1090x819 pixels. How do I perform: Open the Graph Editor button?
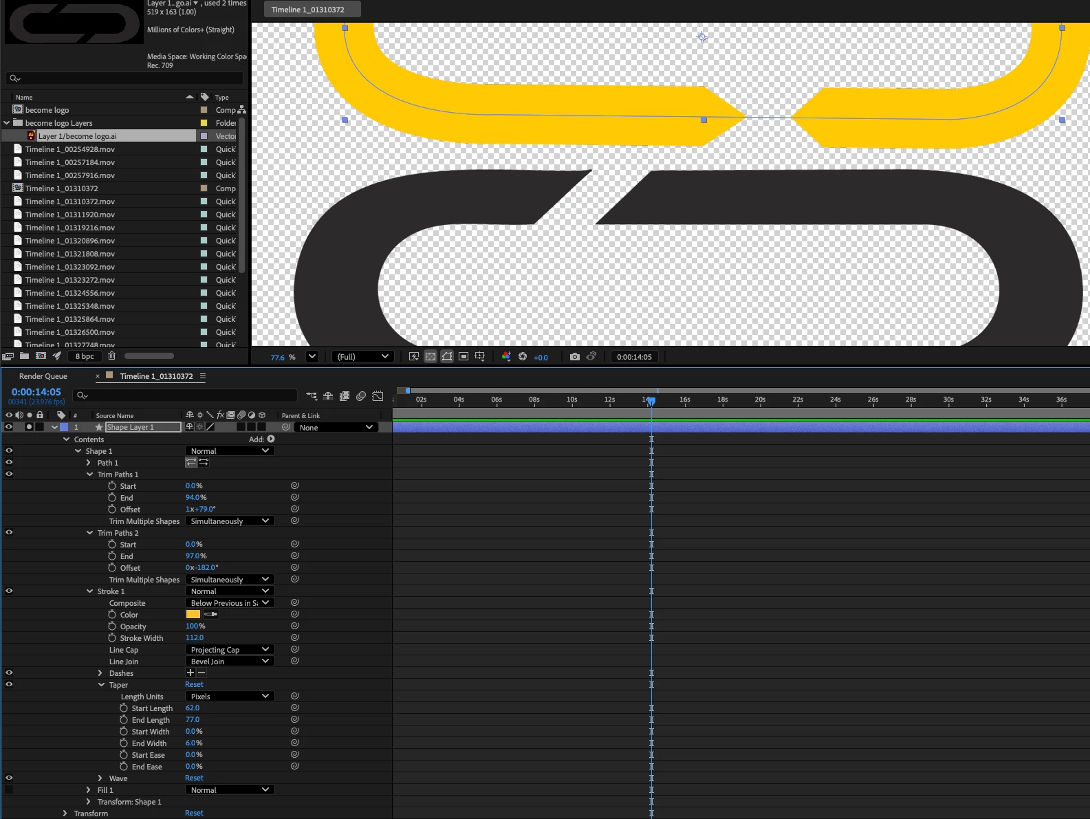(378, 396)
